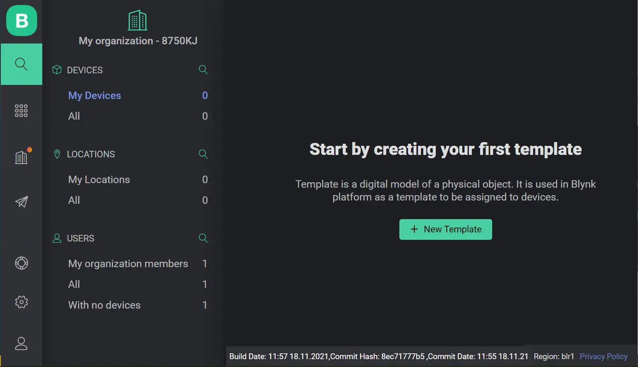Open the Settings gear icon
Screen dimensions: 638x367
[22, 302]
